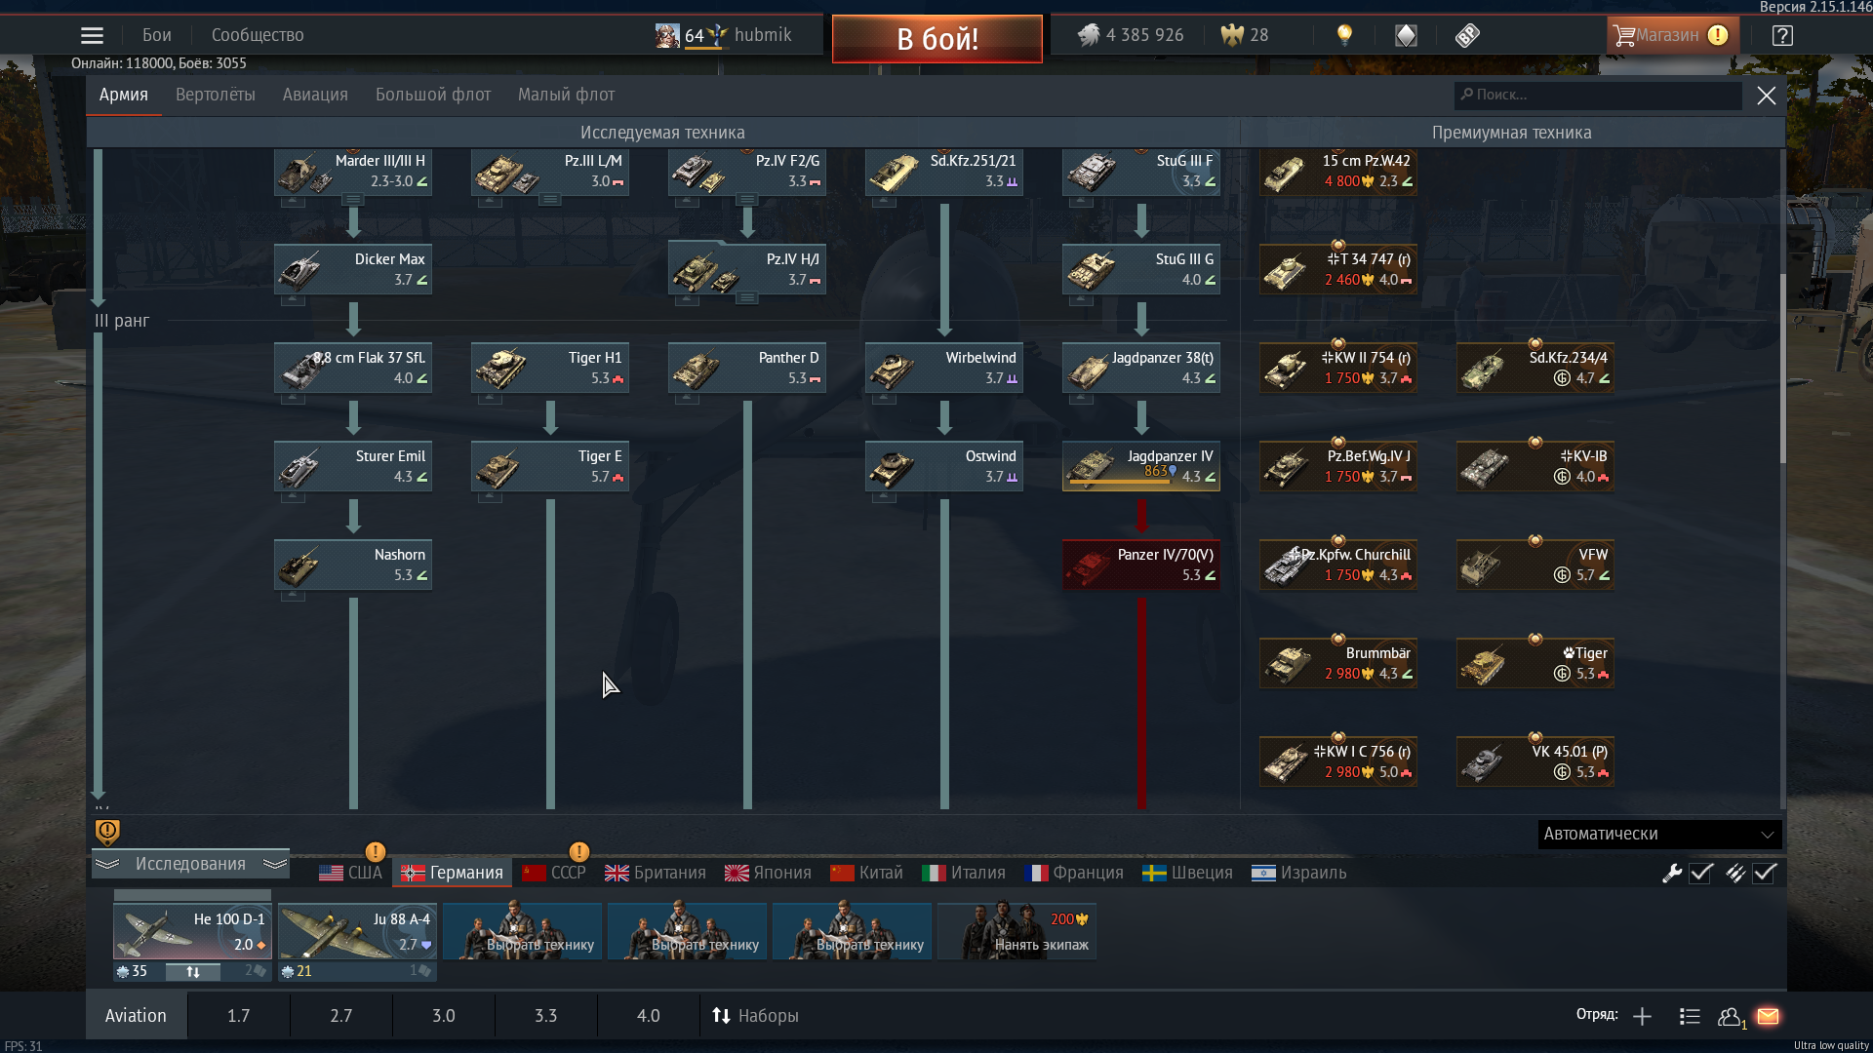The width and height of the screenshot is (1873, 1053).
Task: Switch to the Малый флот tab
Action: tap(566, 95)
